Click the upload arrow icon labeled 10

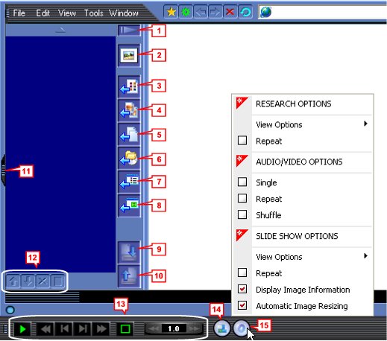[x=129, y=276]
